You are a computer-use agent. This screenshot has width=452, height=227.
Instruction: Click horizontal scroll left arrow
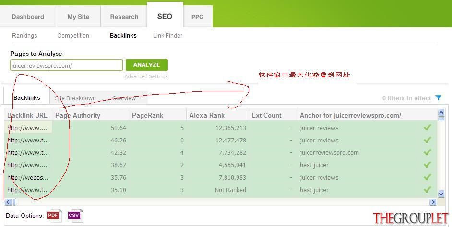pyautogui.click(x=8, y=202)
